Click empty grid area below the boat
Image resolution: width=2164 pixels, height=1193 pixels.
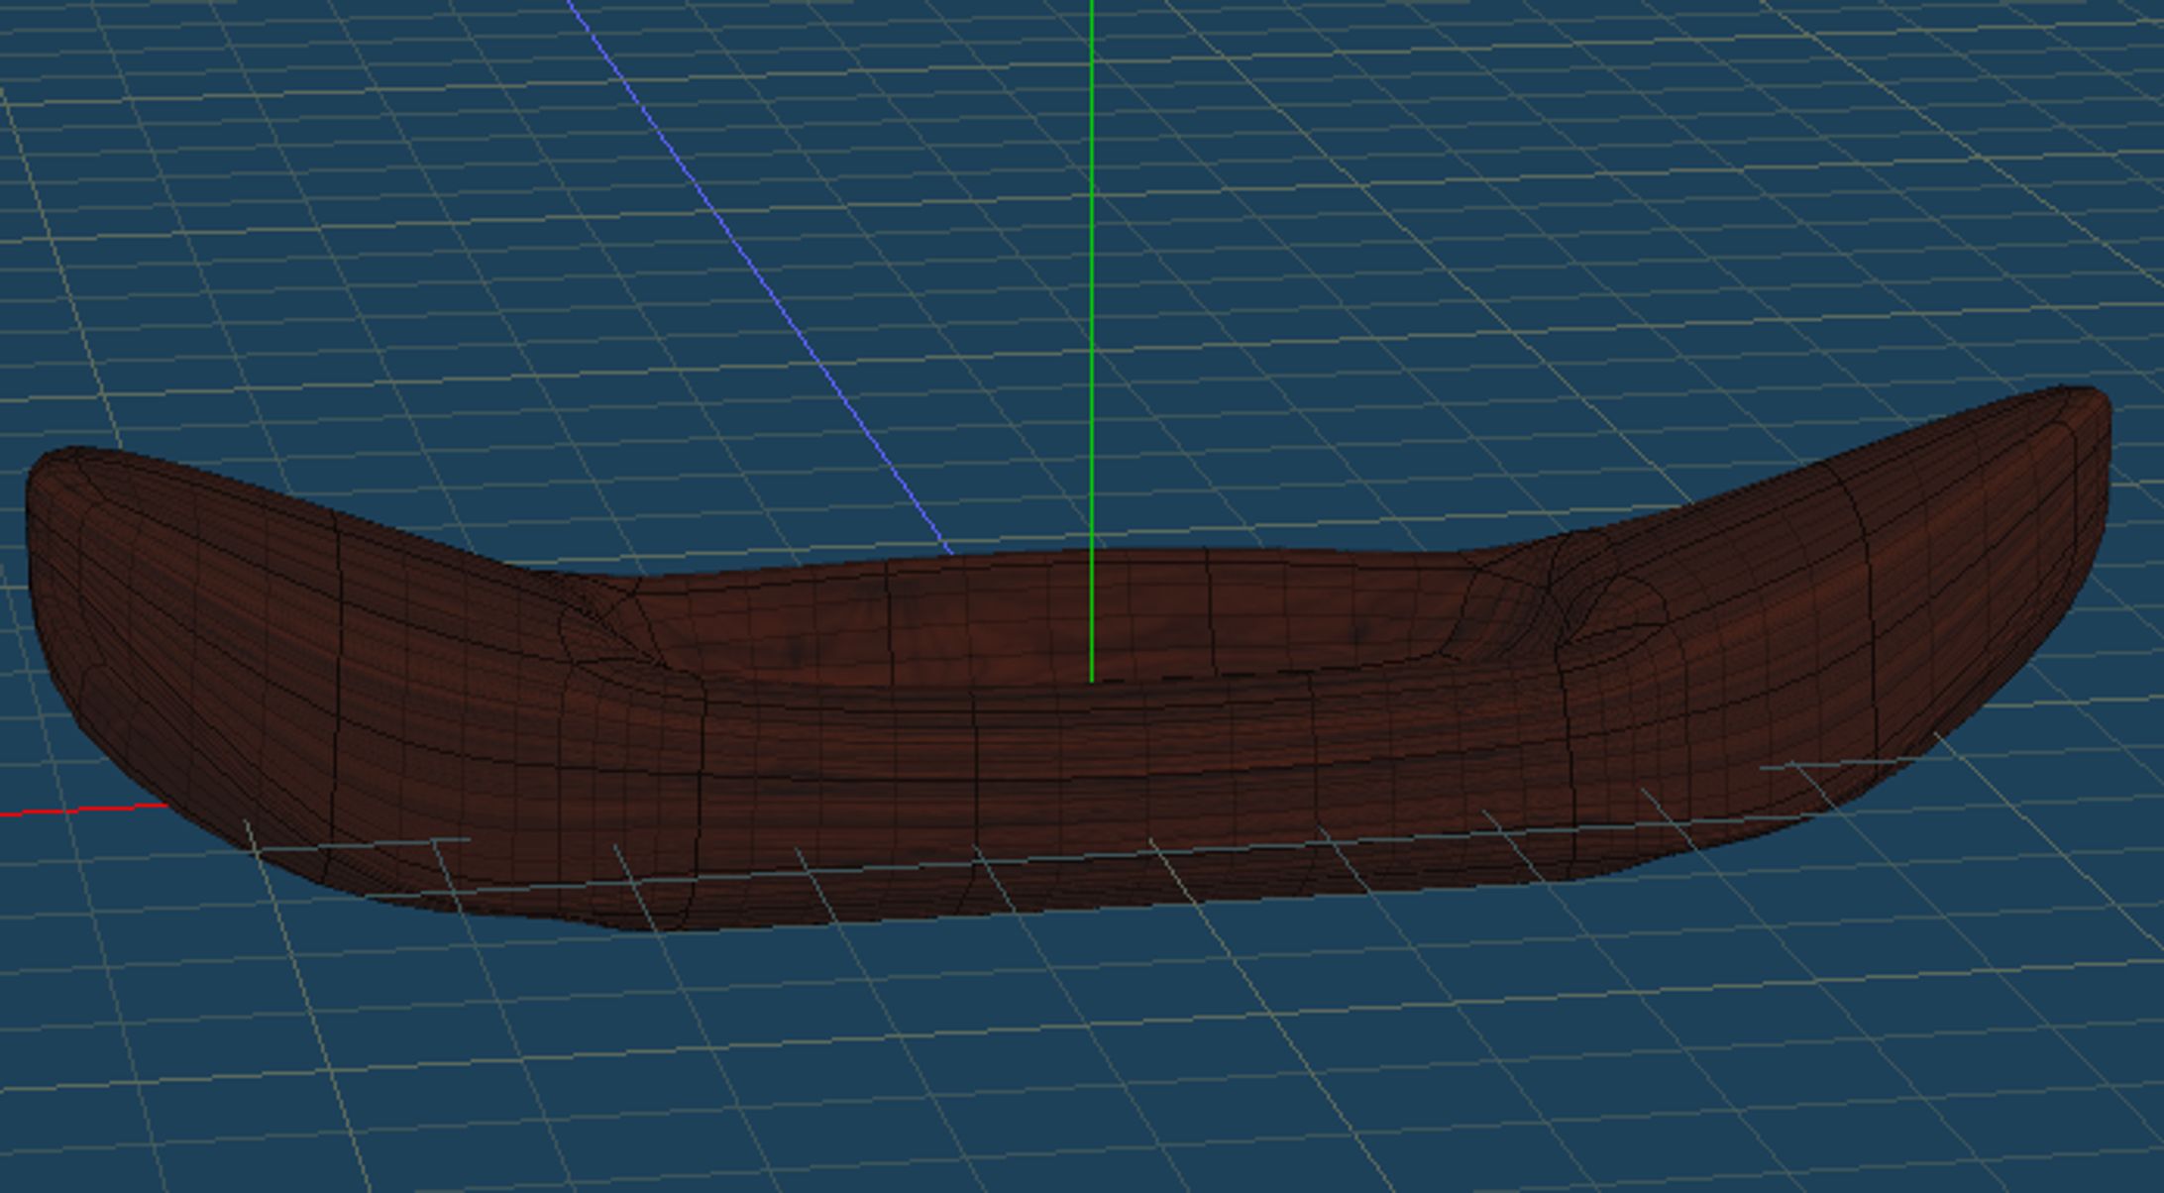click(x=1090, y=1070)
